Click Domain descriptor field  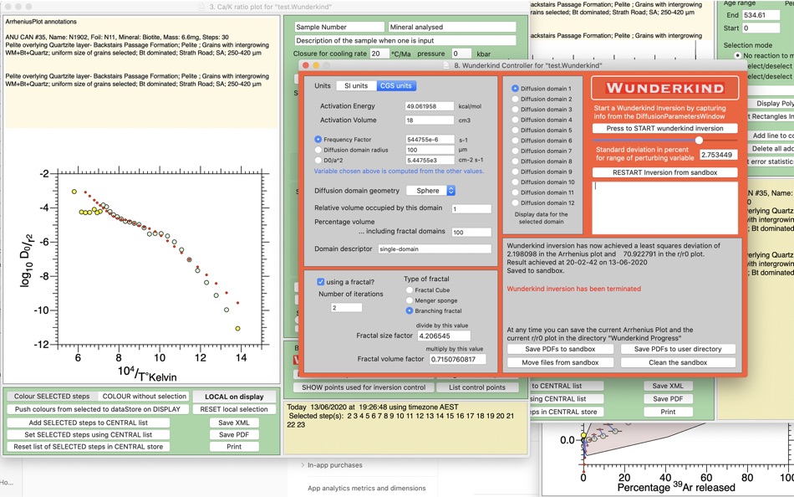click(435, 249)
